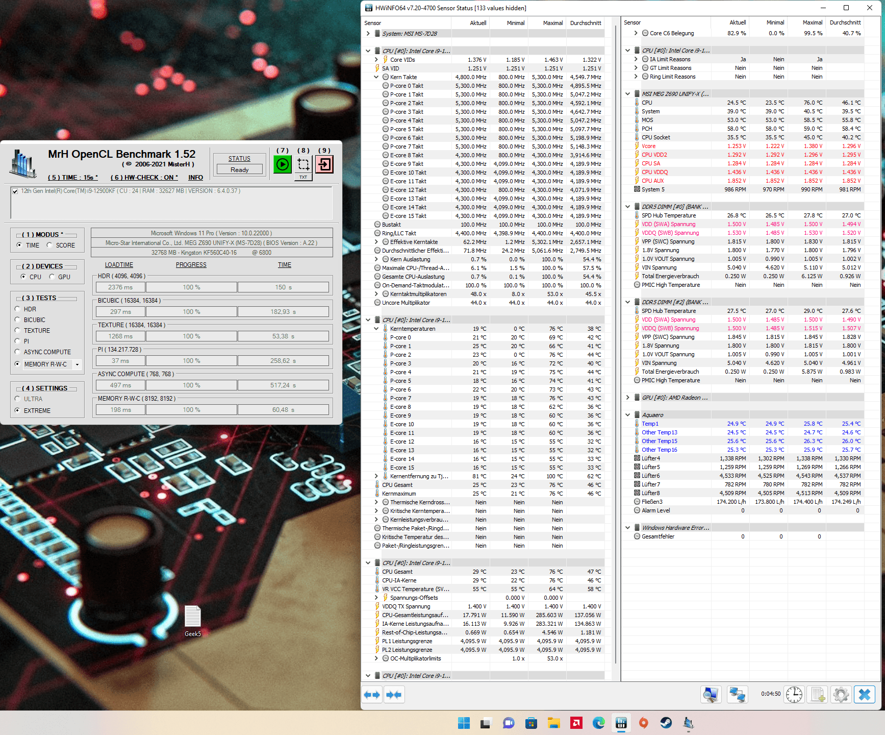The width and height of the screenshot is (885, 735).
Task: Click the PI loadtime value 37 ms
Action: click(120, 361)
